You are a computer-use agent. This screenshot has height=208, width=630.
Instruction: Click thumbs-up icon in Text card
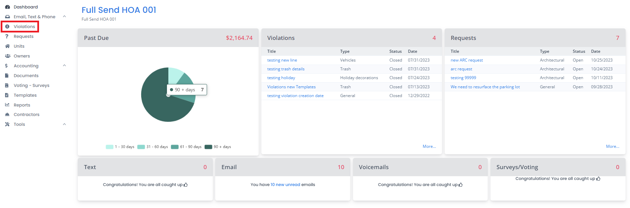pyautogui.click(x=186, y=185)
